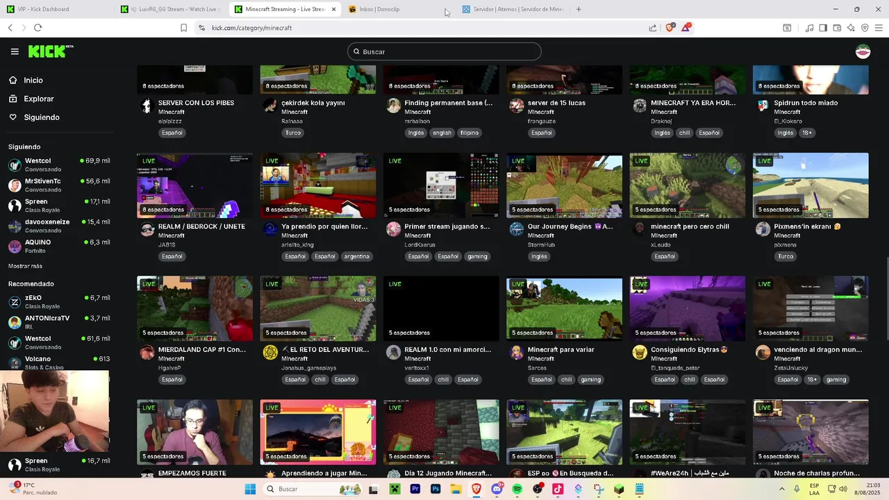Share this page via the address bar share icon

coord(653,28)
